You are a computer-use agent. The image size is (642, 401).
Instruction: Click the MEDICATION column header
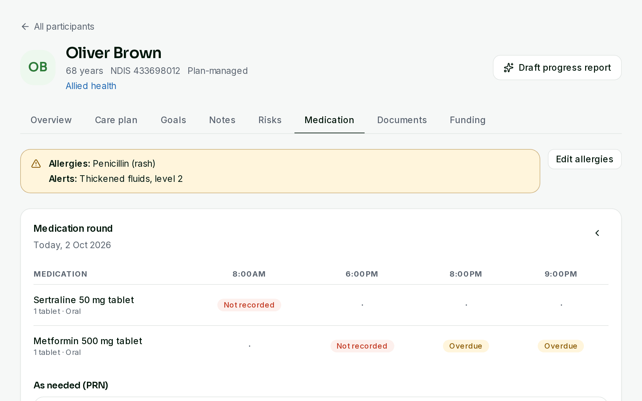(x=61, y=274)
